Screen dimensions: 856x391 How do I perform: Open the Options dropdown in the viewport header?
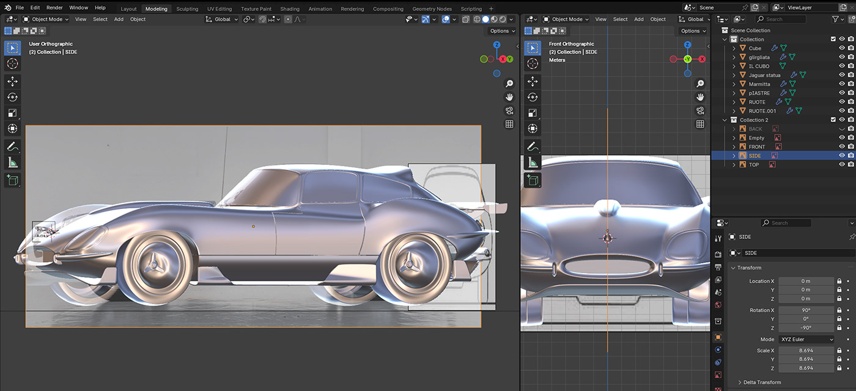501,31
